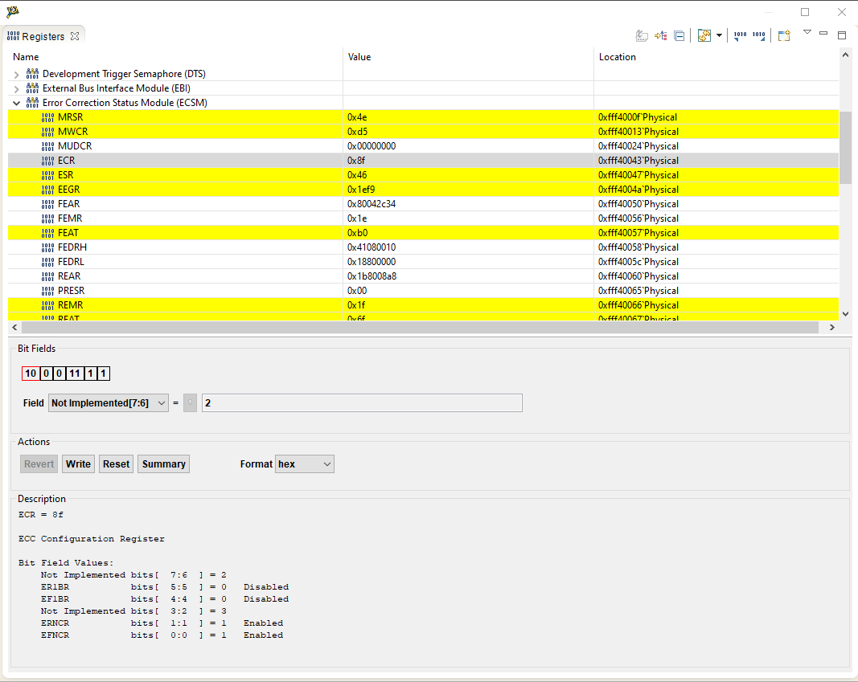This screenshot has height=682, width=858.
Task: Click the Summary button
Action: pos(163,464)
